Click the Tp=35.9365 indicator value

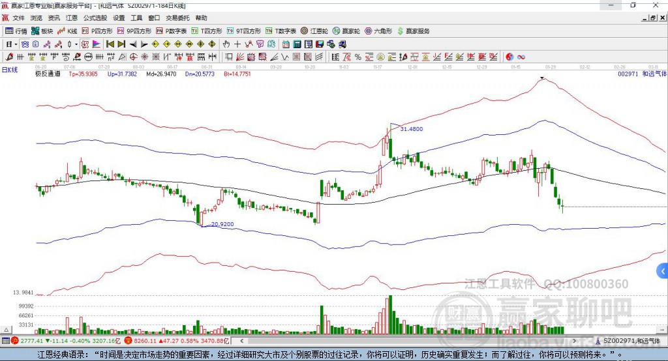tap(83, 74)
